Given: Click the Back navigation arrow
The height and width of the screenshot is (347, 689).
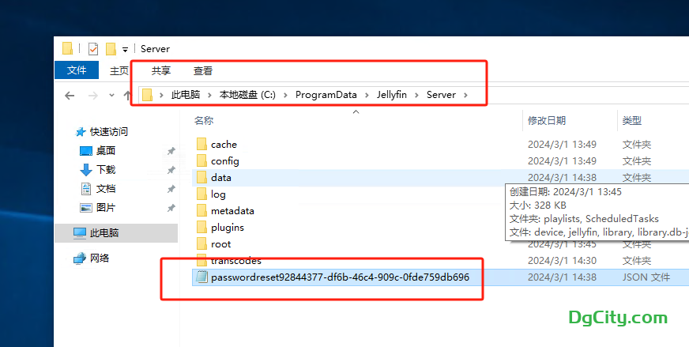Looking at the screenshot, I should coord(70,96).
